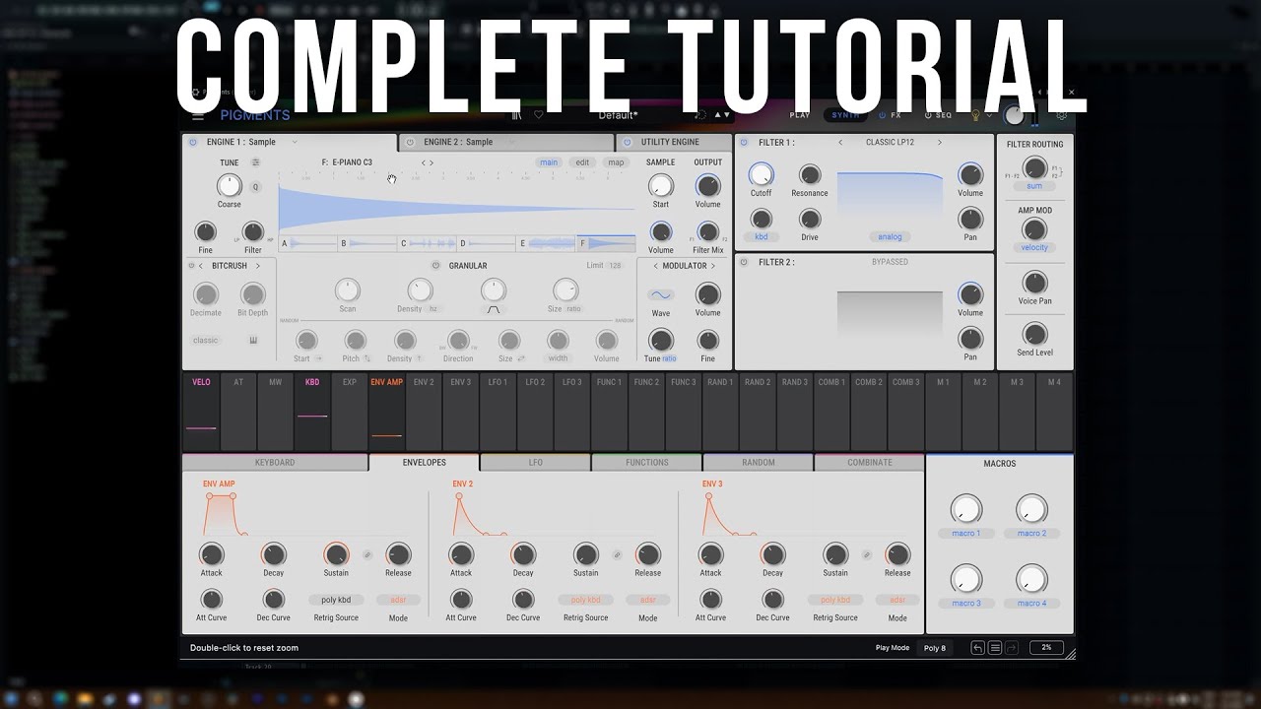Click the ENV 2 sustain link icon
The width and height of the screenshot is (1261, 709).
click(618, 555)
